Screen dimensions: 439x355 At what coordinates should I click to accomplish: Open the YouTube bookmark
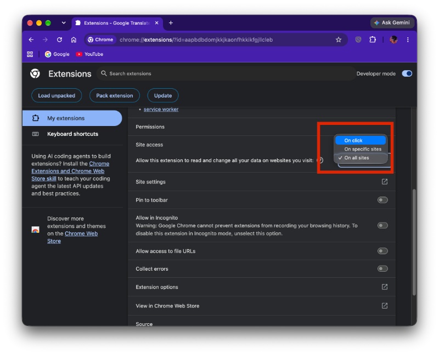(x=89, y=54)
